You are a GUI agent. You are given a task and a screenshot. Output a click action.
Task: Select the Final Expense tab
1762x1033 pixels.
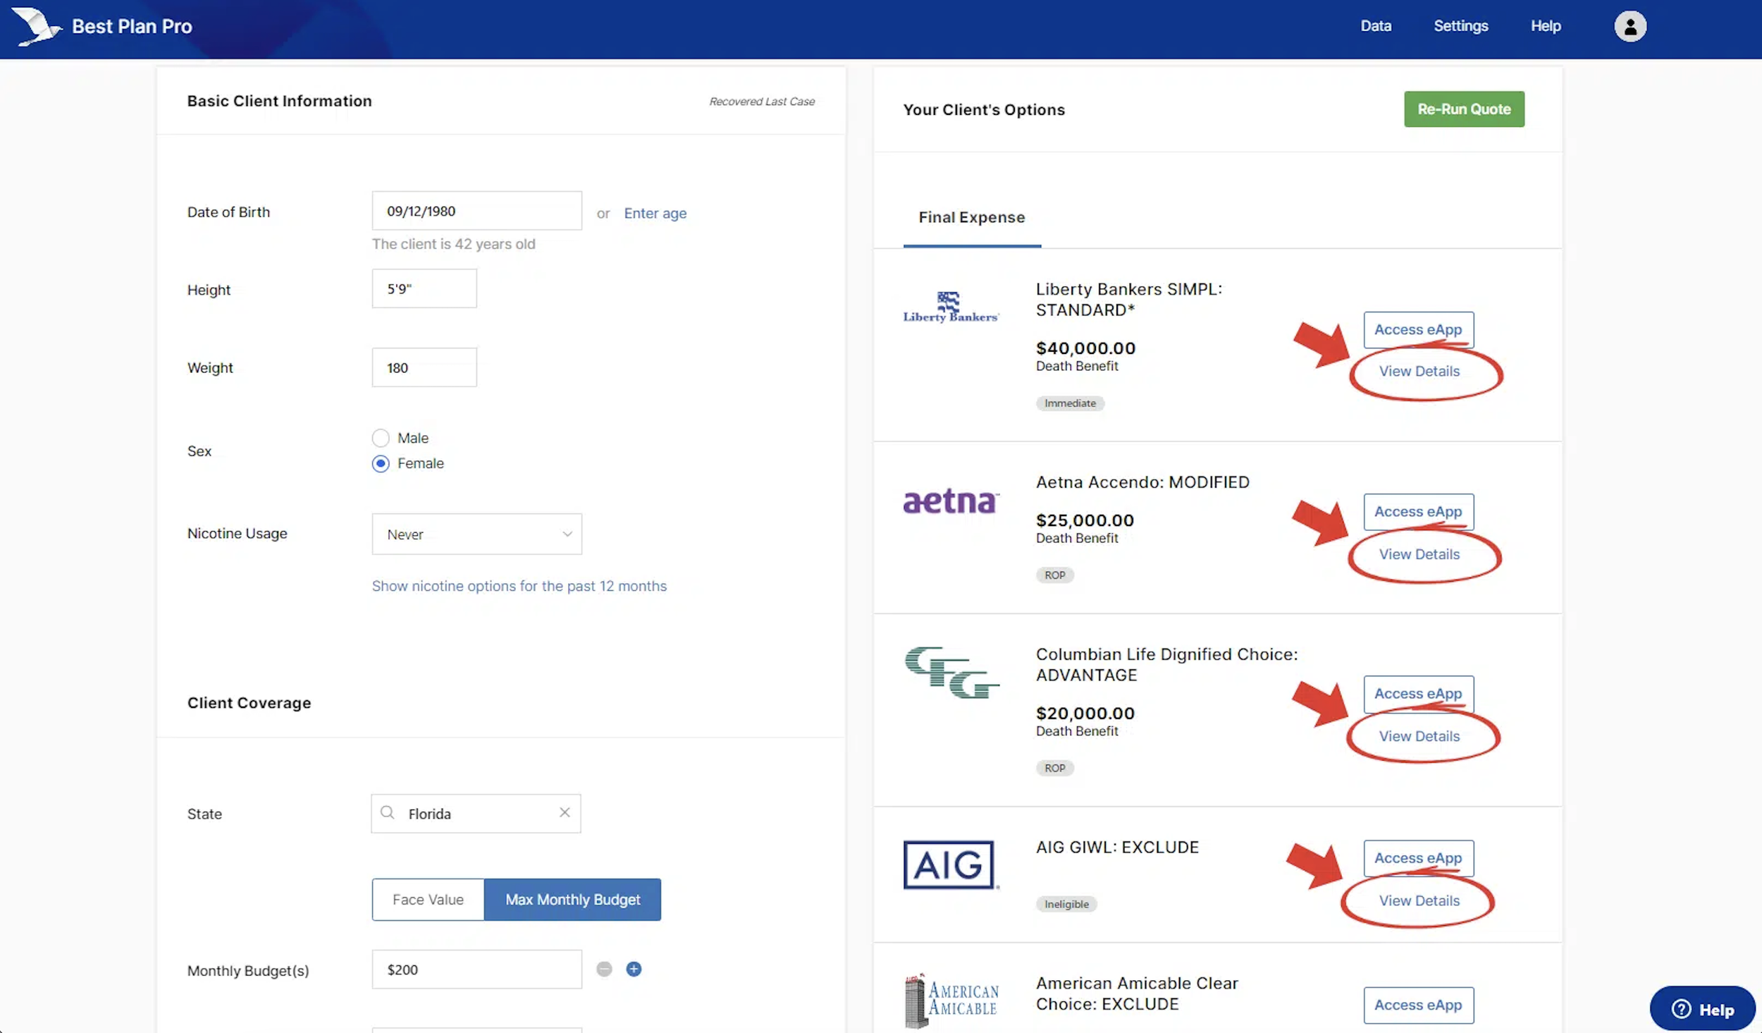971,217
